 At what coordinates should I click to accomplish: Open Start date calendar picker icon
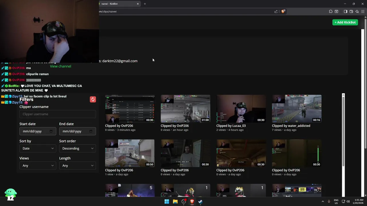tap(51, 131)
